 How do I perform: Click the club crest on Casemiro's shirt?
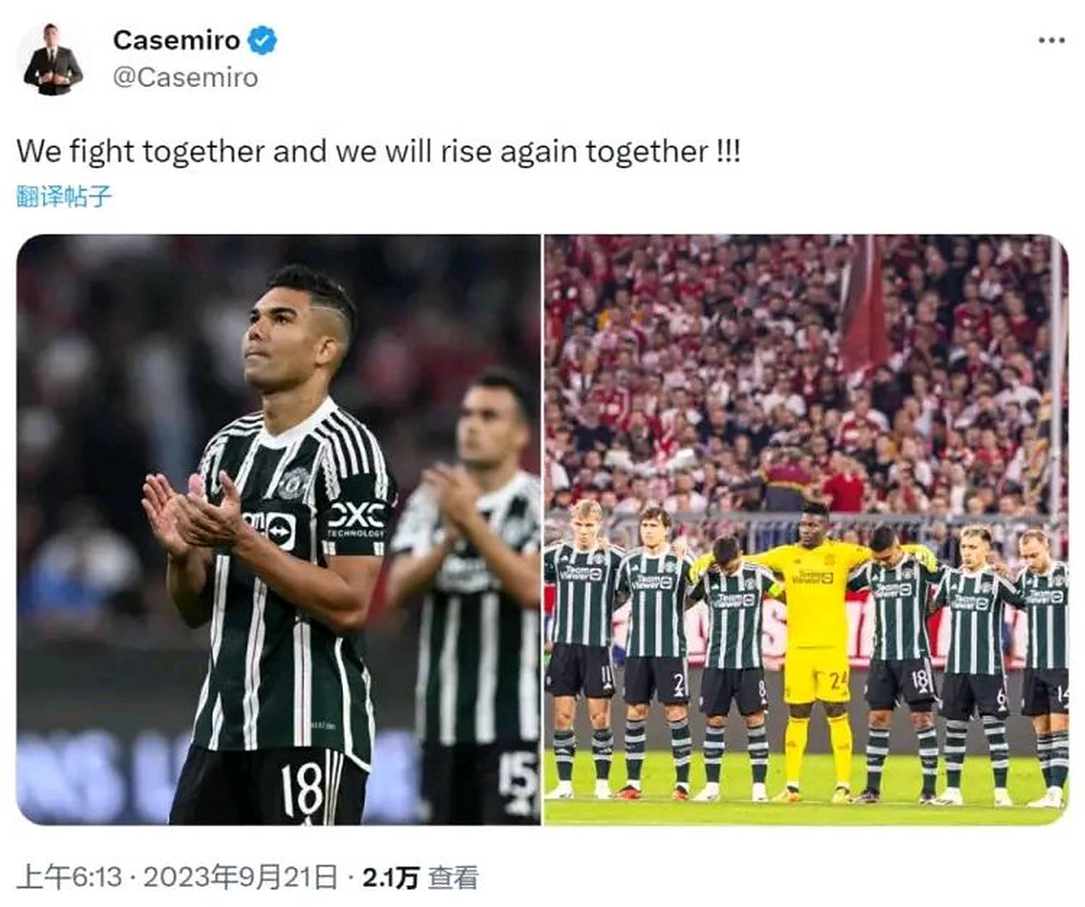tap(293, 483)
